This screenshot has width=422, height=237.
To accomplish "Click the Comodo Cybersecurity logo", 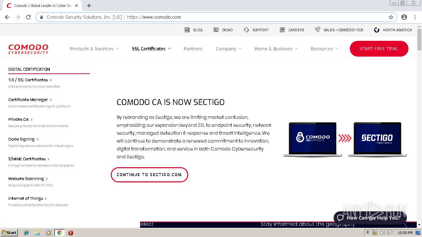I will pyautogui.click(x=28, y=49).
